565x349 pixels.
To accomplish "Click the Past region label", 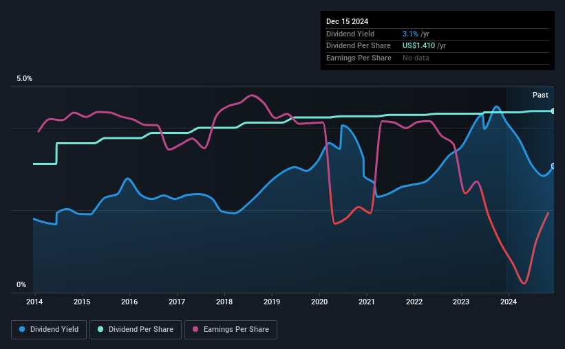I will tap(540, 95).
